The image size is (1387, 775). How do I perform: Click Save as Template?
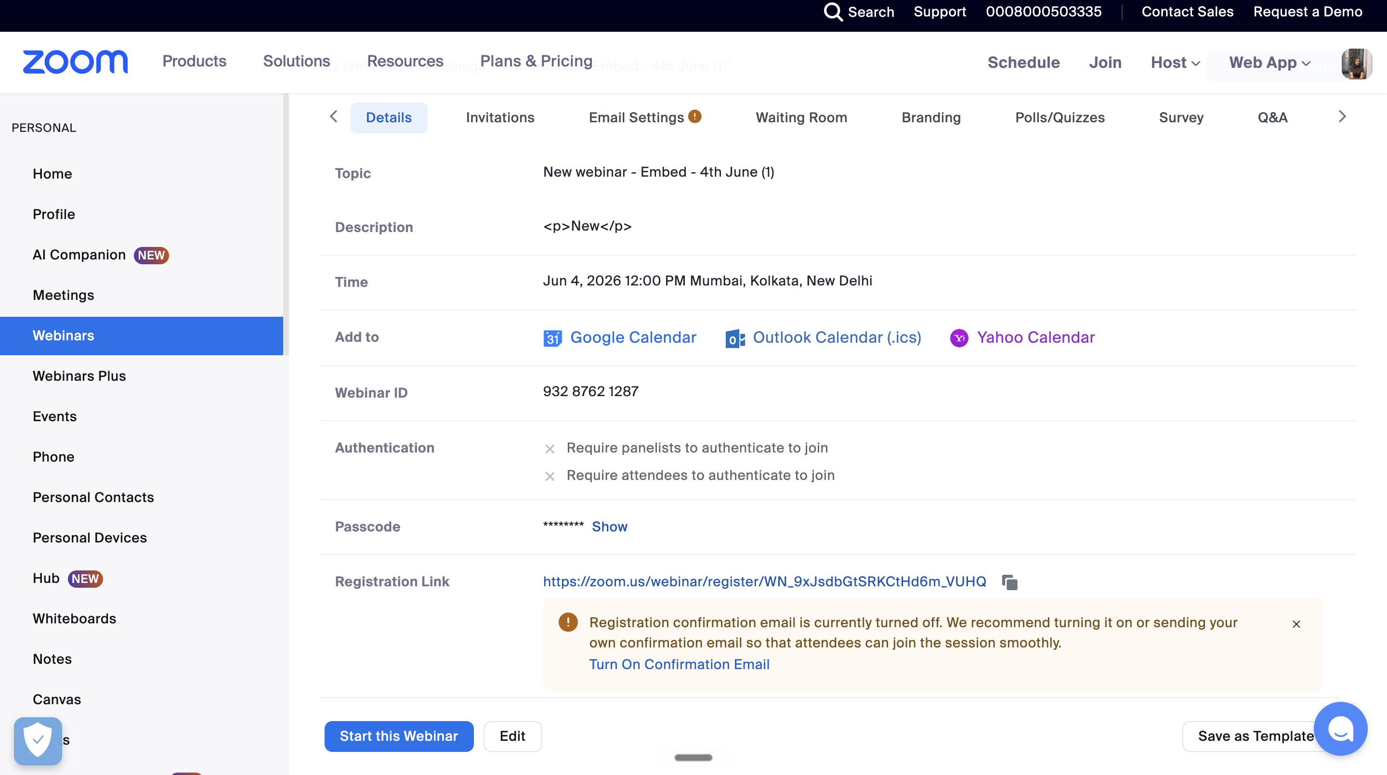(x=1256, y=736)
